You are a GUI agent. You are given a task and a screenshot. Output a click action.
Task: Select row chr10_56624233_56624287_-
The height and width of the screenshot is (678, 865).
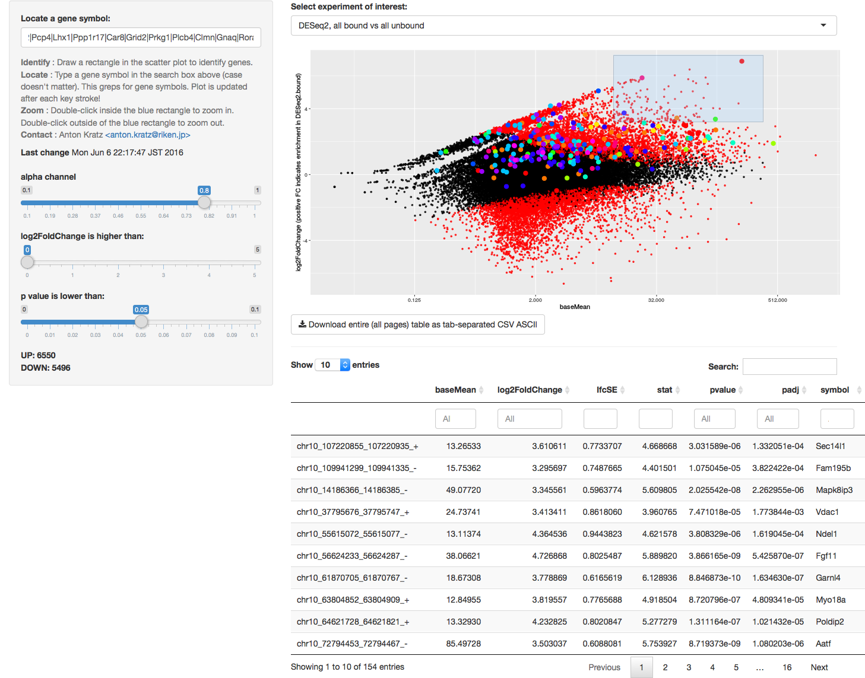pos(578,556)
